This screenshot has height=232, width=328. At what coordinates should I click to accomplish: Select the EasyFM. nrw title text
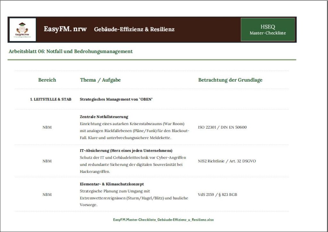tap(65, 29)
